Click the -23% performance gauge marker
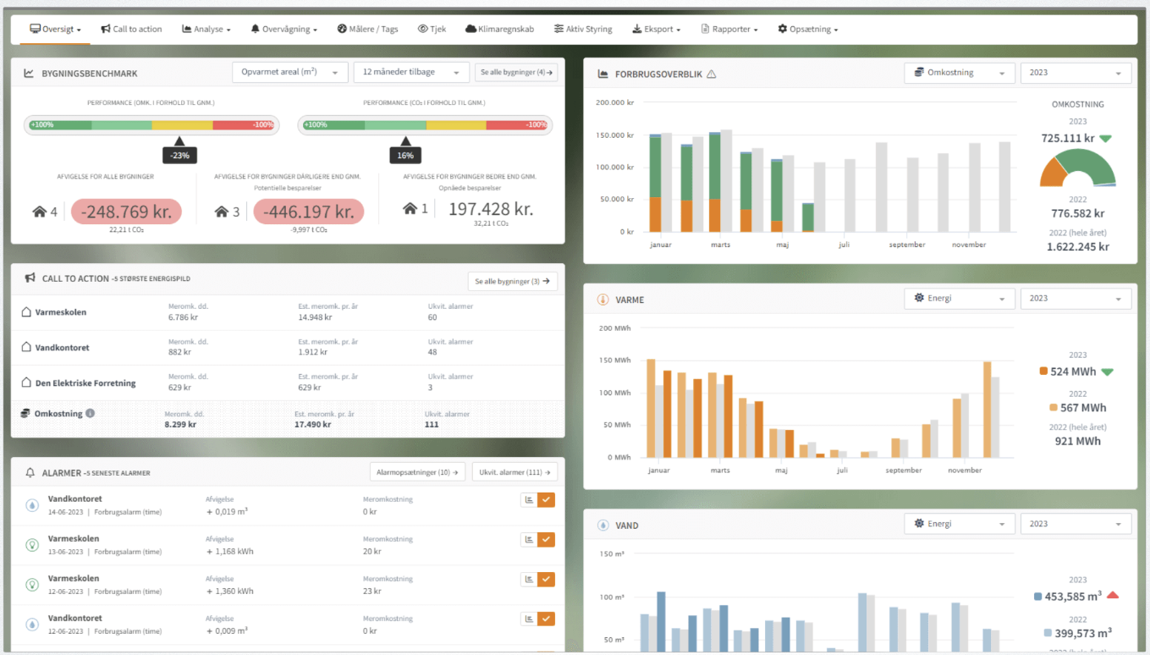Screen dimensions: 1150x655 click(x=179, y=155)
